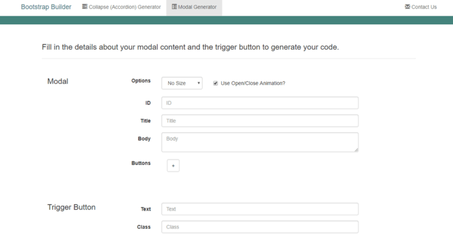Click the Use Open/Close Animation label
The width and height of the screenshot is (453, 240).
253,83
